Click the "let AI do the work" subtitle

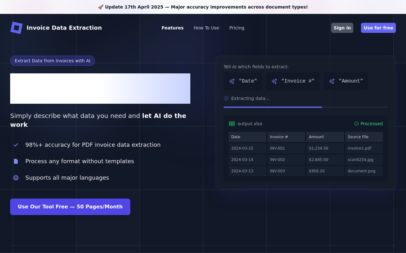tap(98, 120)
